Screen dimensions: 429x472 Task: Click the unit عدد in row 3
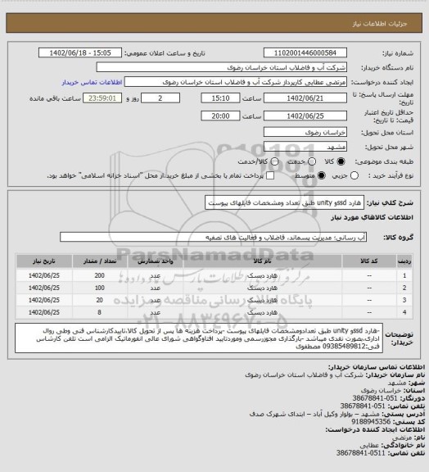click(156, 300)
